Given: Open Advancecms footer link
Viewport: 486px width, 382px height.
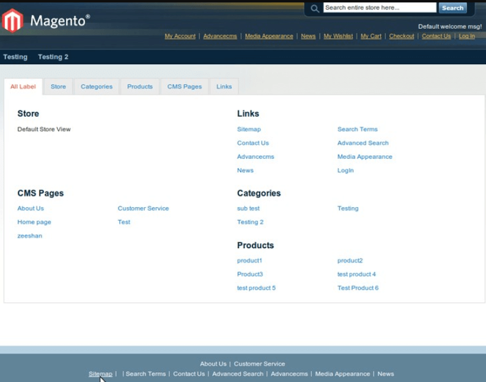Looking at the screenshot, I should [x=289, y=374].
